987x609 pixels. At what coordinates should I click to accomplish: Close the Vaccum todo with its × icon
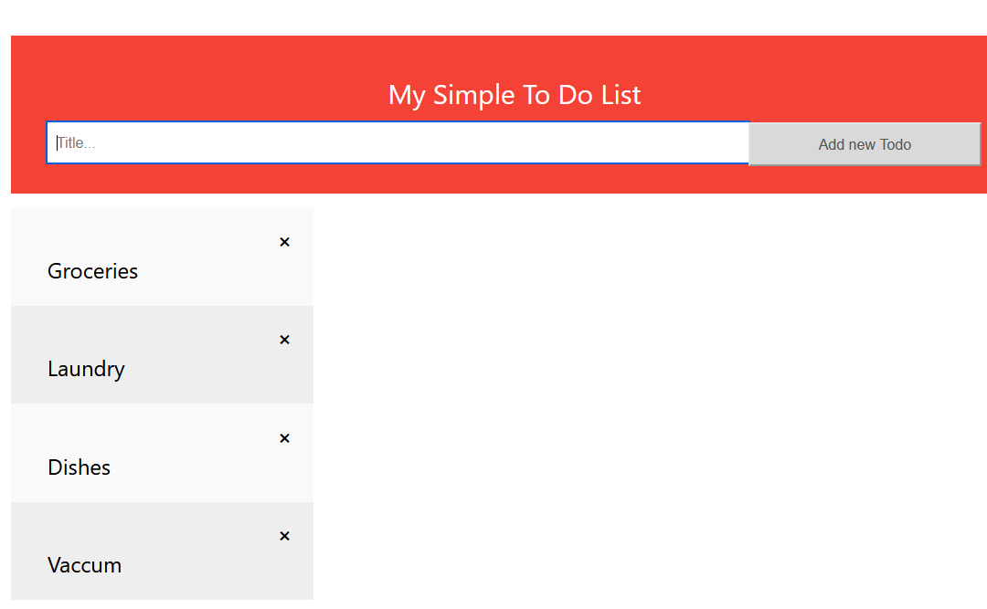pyautogui.click(x=284, y=536)
